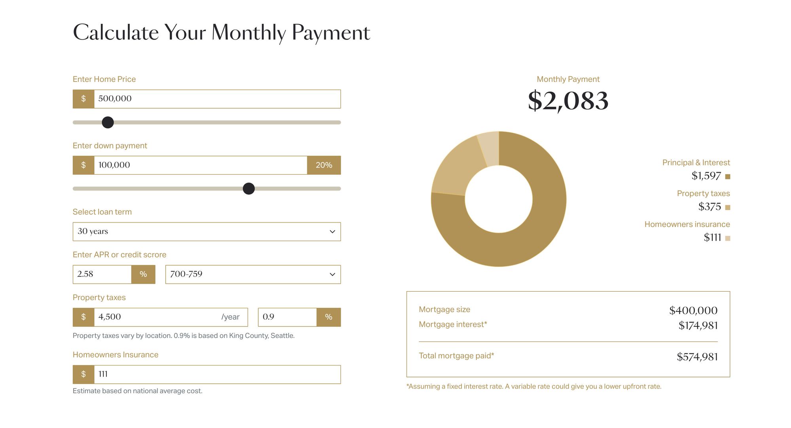791x428 pixels.
Task: Click the percent icon for property tax rate
Action: (329, 317)
